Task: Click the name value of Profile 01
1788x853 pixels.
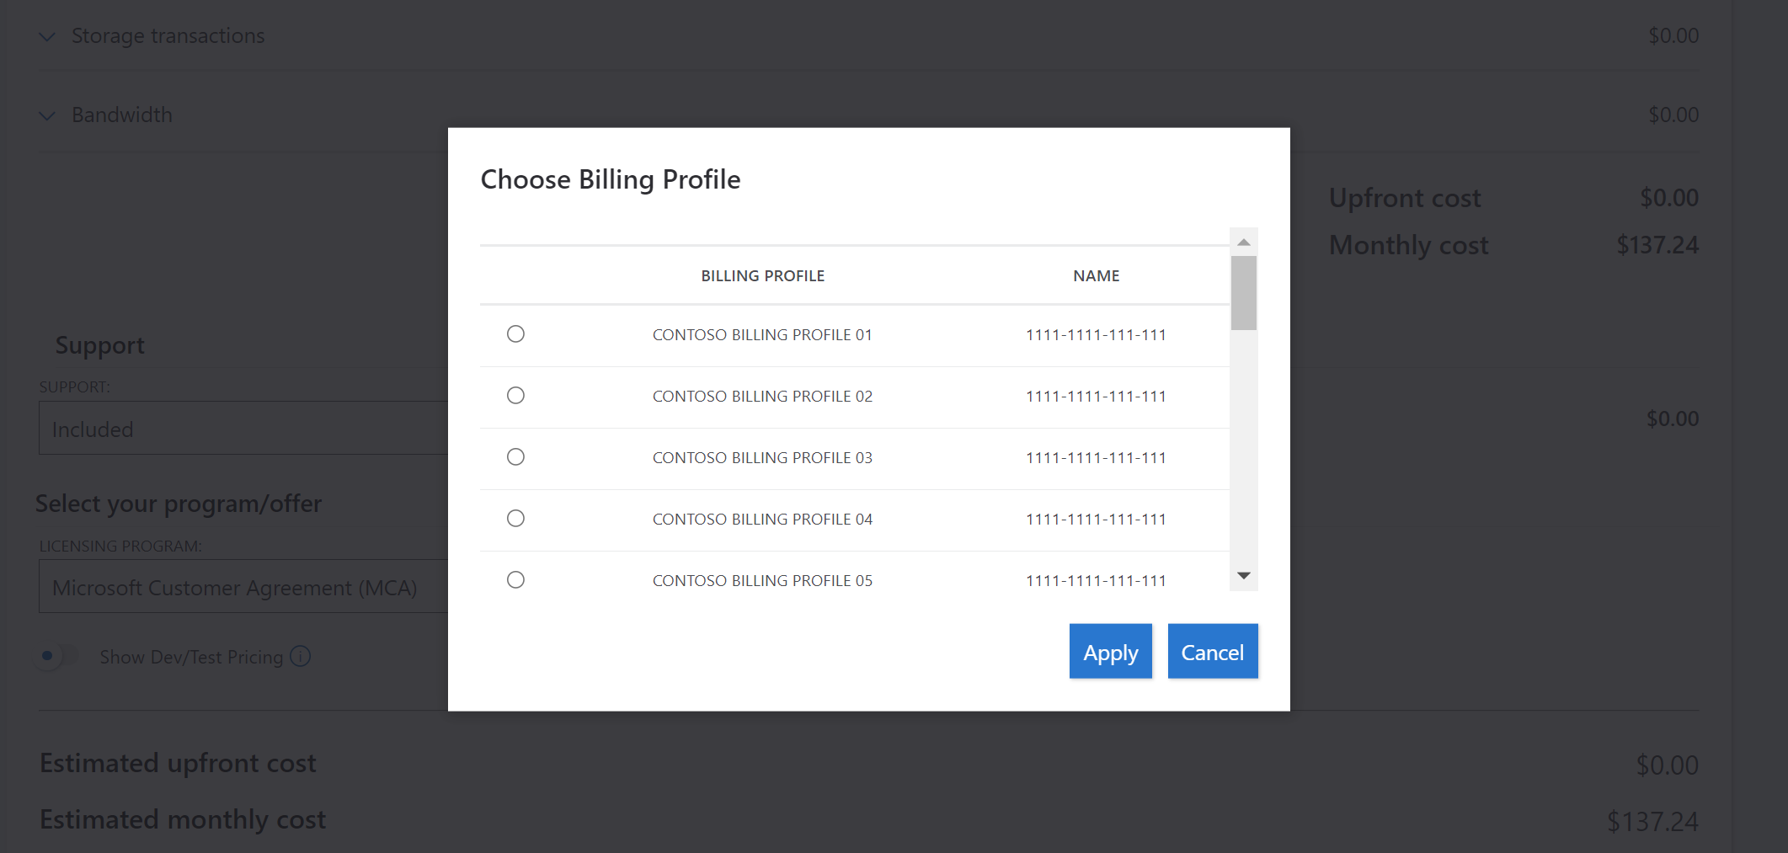Action: coord(1096,335)
